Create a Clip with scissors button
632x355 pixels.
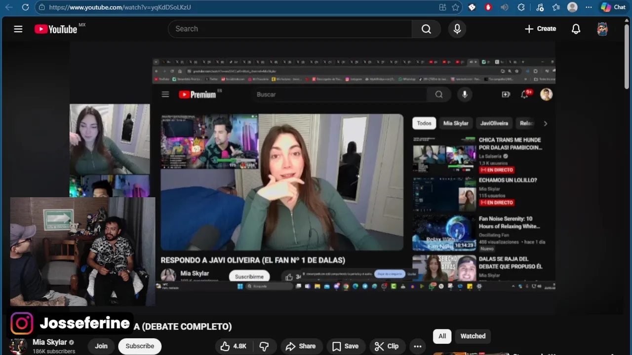pos(387,346)
